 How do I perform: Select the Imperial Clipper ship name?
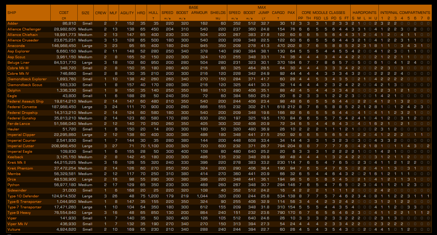(21, 135)
